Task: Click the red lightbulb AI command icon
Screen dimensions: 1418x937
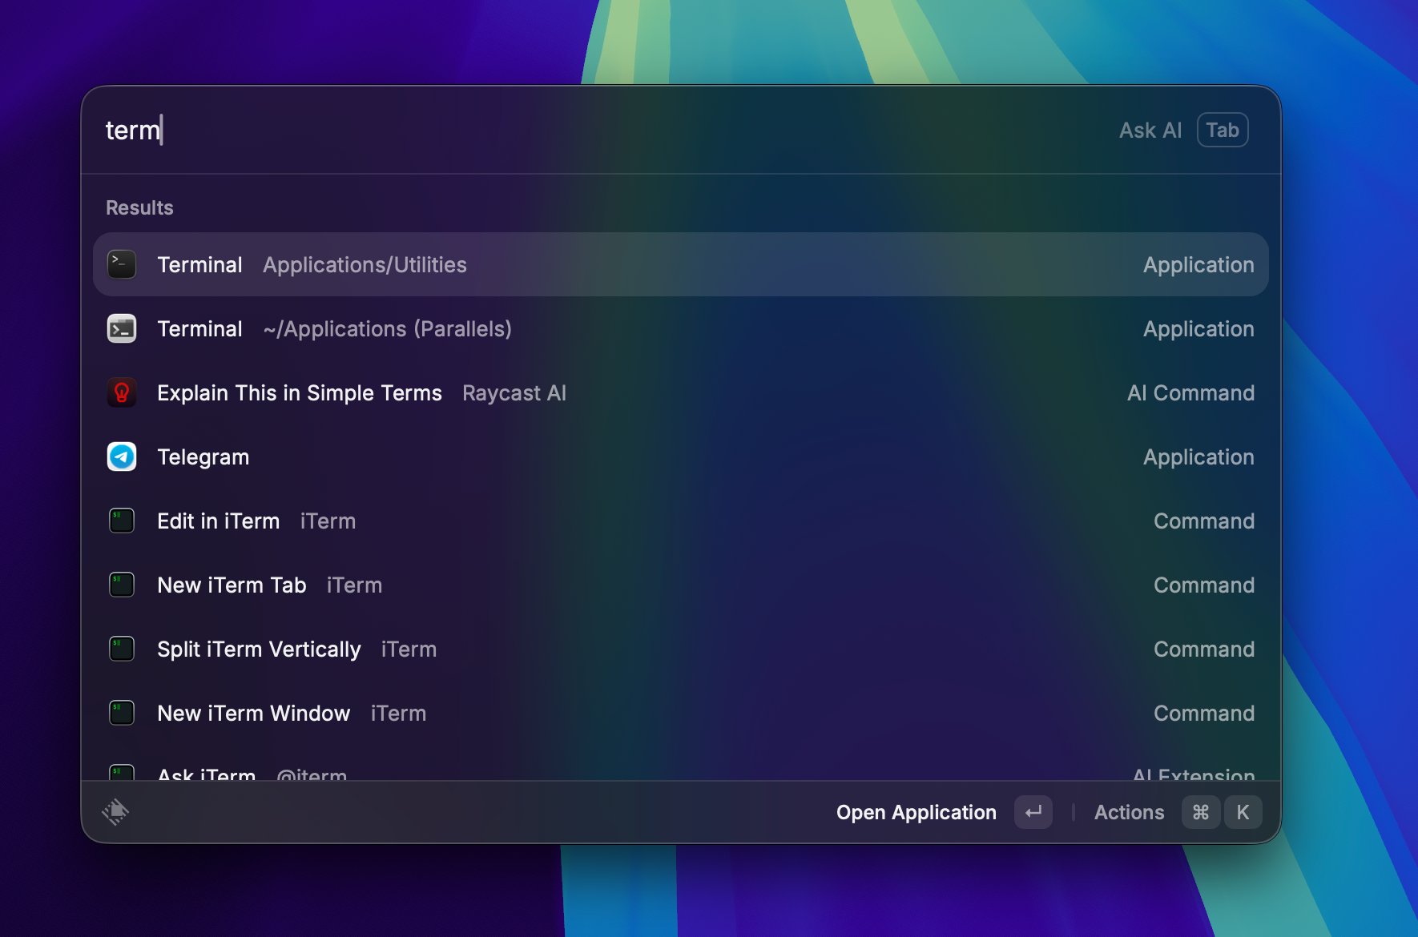Action: coord(122,392)
